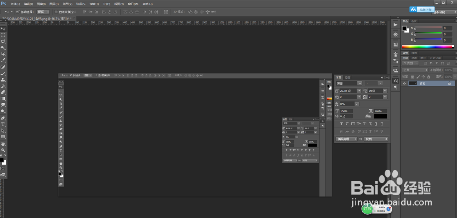Collapse Character panel with double-arrow button
457x218 pixels.
point(382,78)
